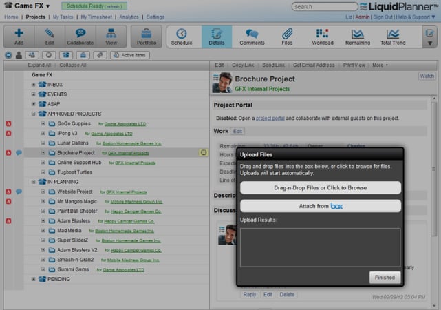Click the Collapse All link
The height and width of the screenshot is (310, 441).
coord(72,65)
